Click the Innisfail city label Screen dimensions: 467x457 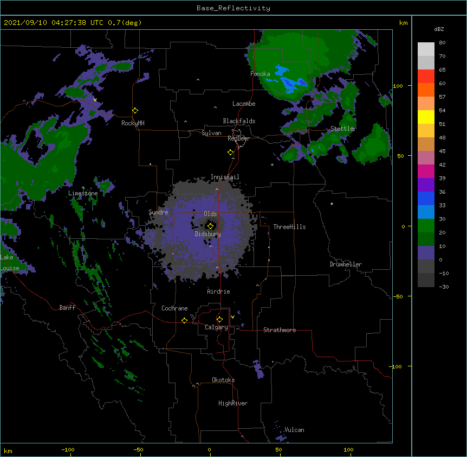tap(225, 177)
